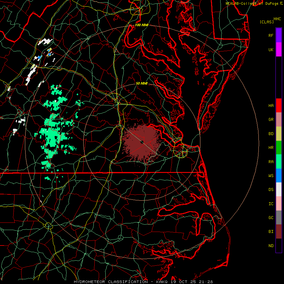Select the GR legend color block
This screenshot has width=284, height=284.
pyautogui.click(x=279, y=120)
